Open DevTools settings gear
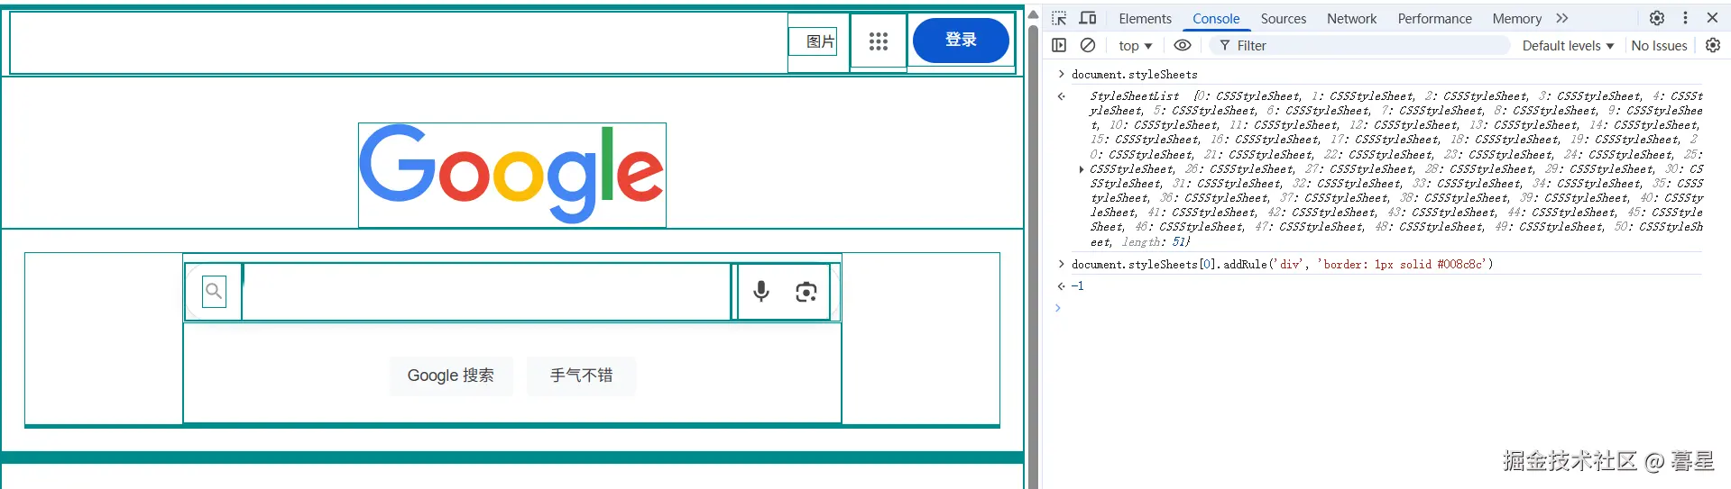1731x489 pixels. [x=1657, y=18]
